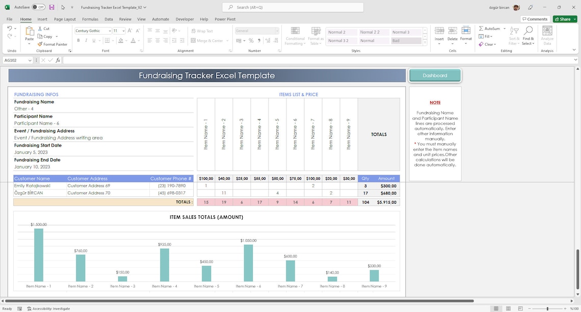
Task: Toggle Italic formatting
Action: point(86,40)
